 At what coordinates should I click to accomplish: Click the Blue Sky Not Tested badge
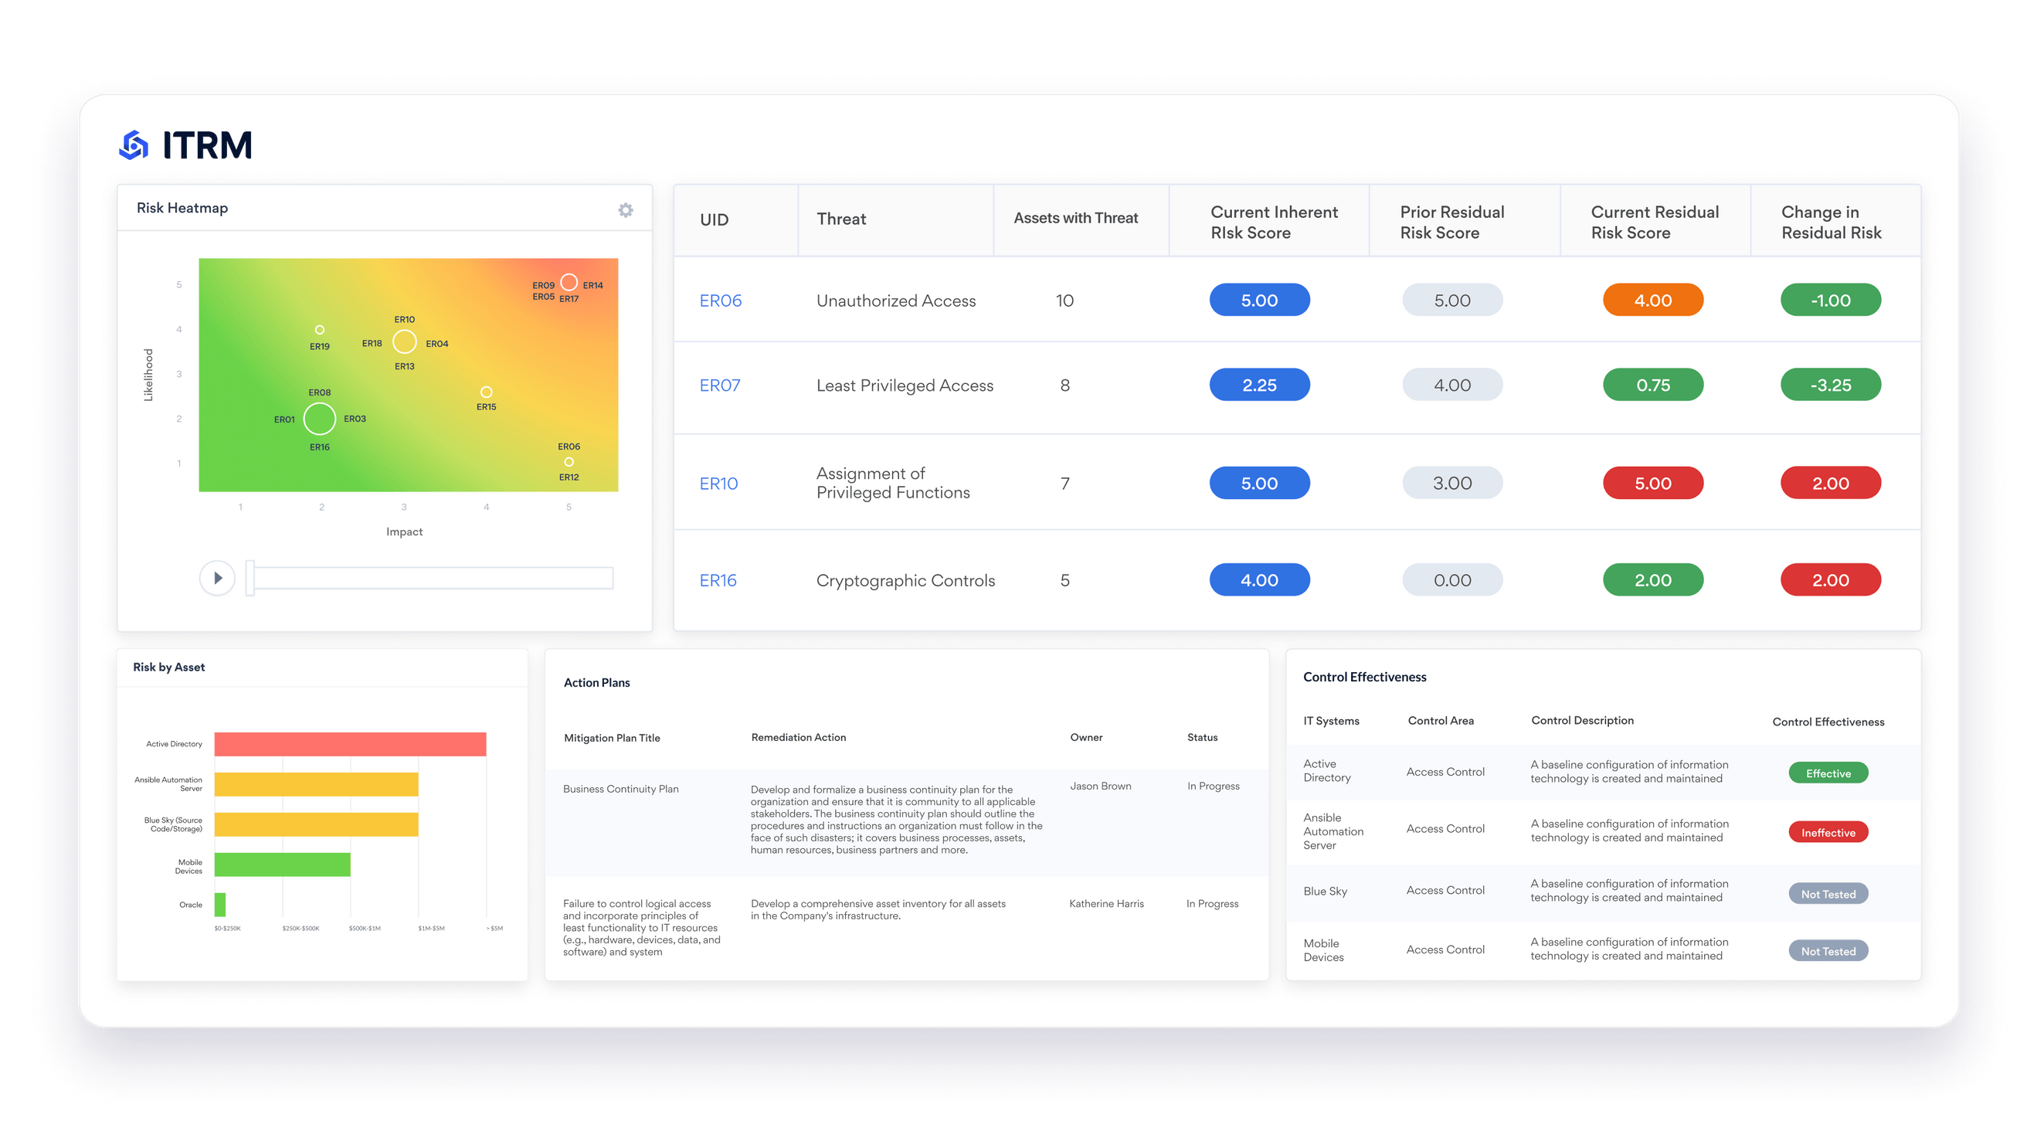click(x=1828, y=894)
